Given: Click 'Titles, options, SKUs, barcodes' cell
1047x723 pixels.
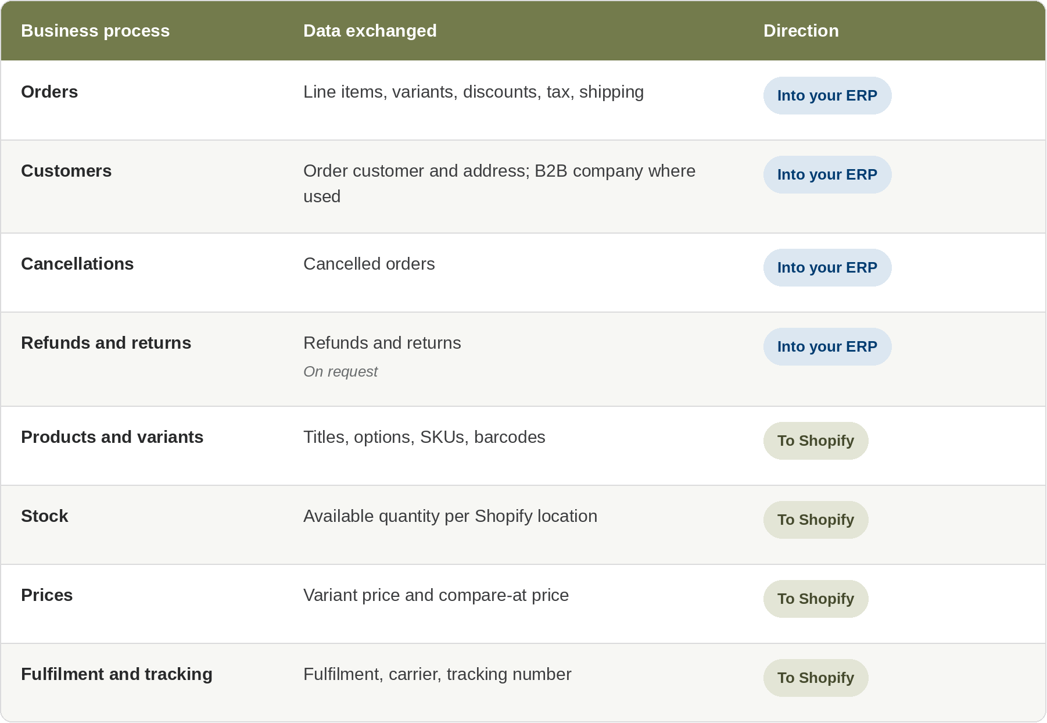Looking at the screenshot, I should pyautogui.click(x=424, y=437).
